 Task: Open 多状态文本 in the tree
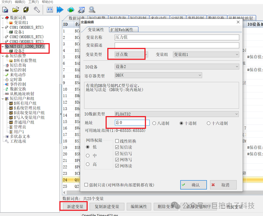click(x=20, y=136)
